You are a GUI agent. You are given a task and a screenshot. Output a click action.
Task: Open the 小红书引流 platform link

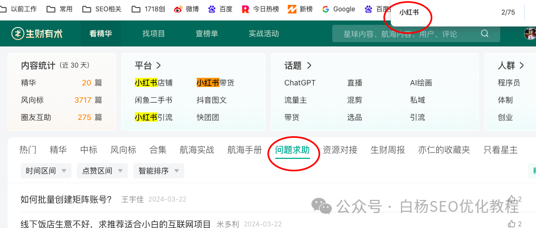tap(153, 118)
